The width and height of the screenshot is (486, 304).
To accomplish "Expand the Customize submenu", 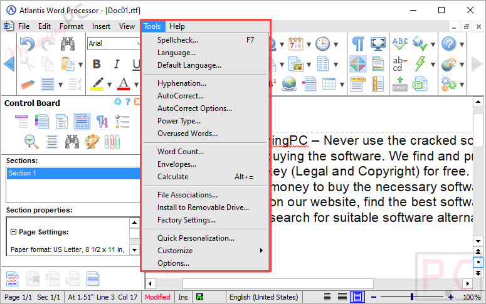I will [205, 250].
